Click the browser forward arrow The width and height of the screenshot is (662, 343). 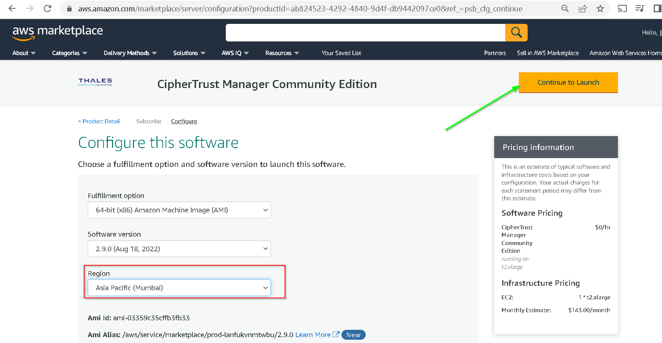pyautogui.click(x=30, y=8)
